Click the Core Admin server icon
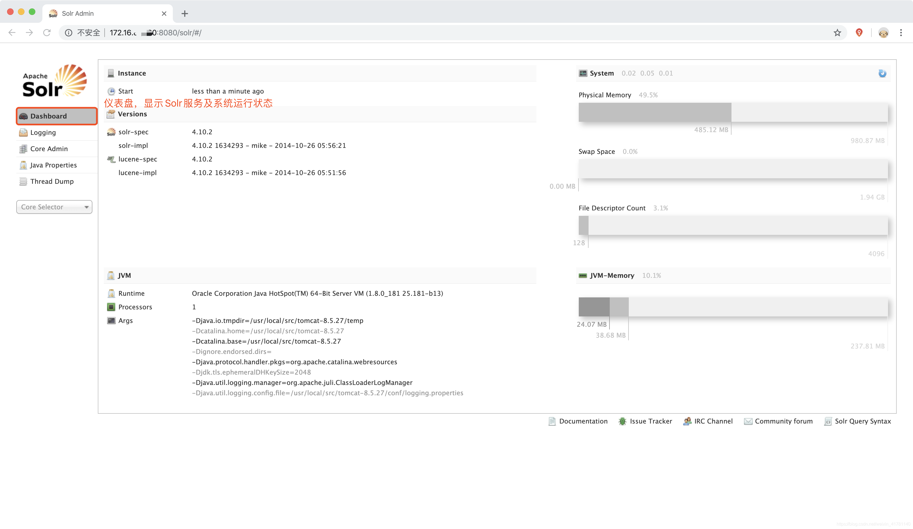Image resolution: width=913 pixels, height=529 pixels. (x=23, y=149)
